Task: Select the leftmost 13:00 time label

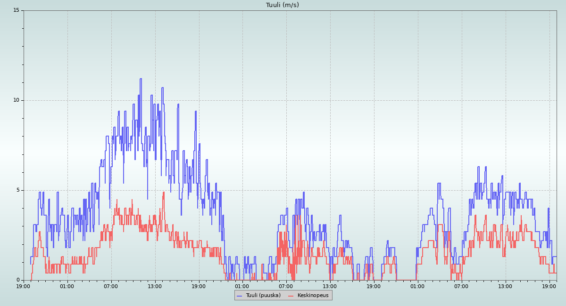Action: [x=155, y=286]
